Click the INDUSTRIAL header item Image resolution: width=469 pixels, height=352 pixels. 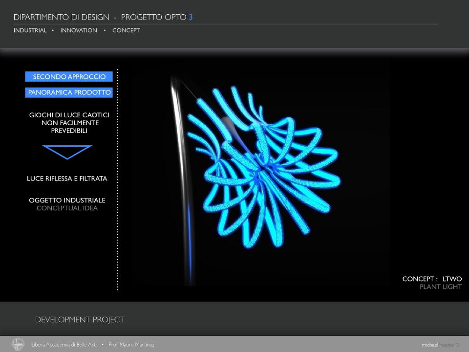[x=30, y=30]
